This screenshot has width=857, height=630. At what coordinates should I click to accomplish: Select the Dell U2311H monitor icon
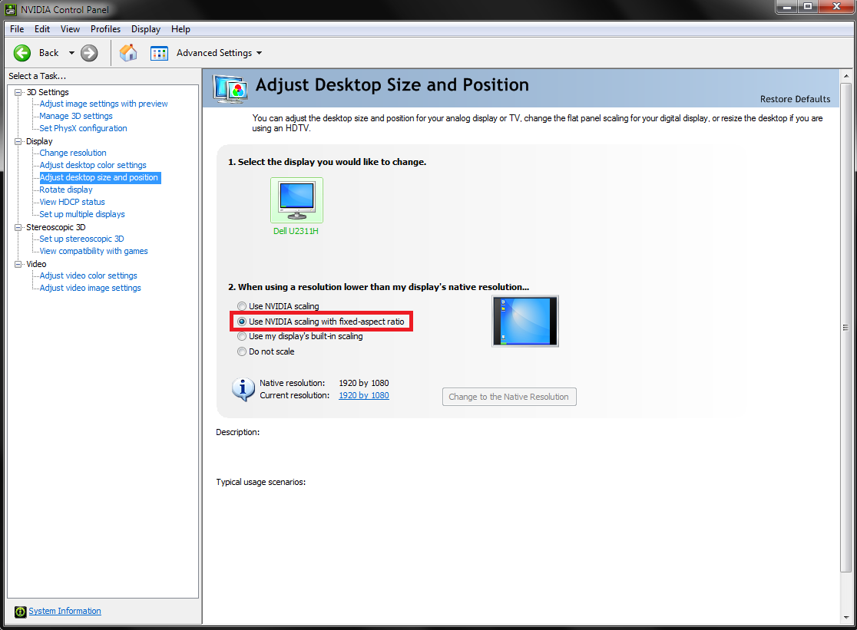pyautogui.click(x=296, y=200)
